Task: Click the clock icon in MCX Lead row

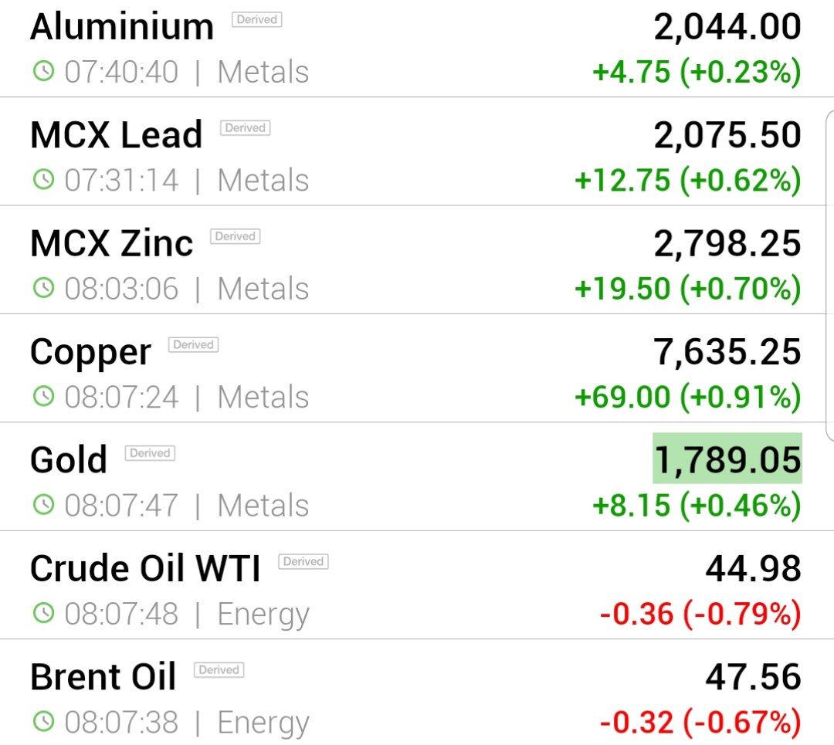Action: tap(43, 179)
